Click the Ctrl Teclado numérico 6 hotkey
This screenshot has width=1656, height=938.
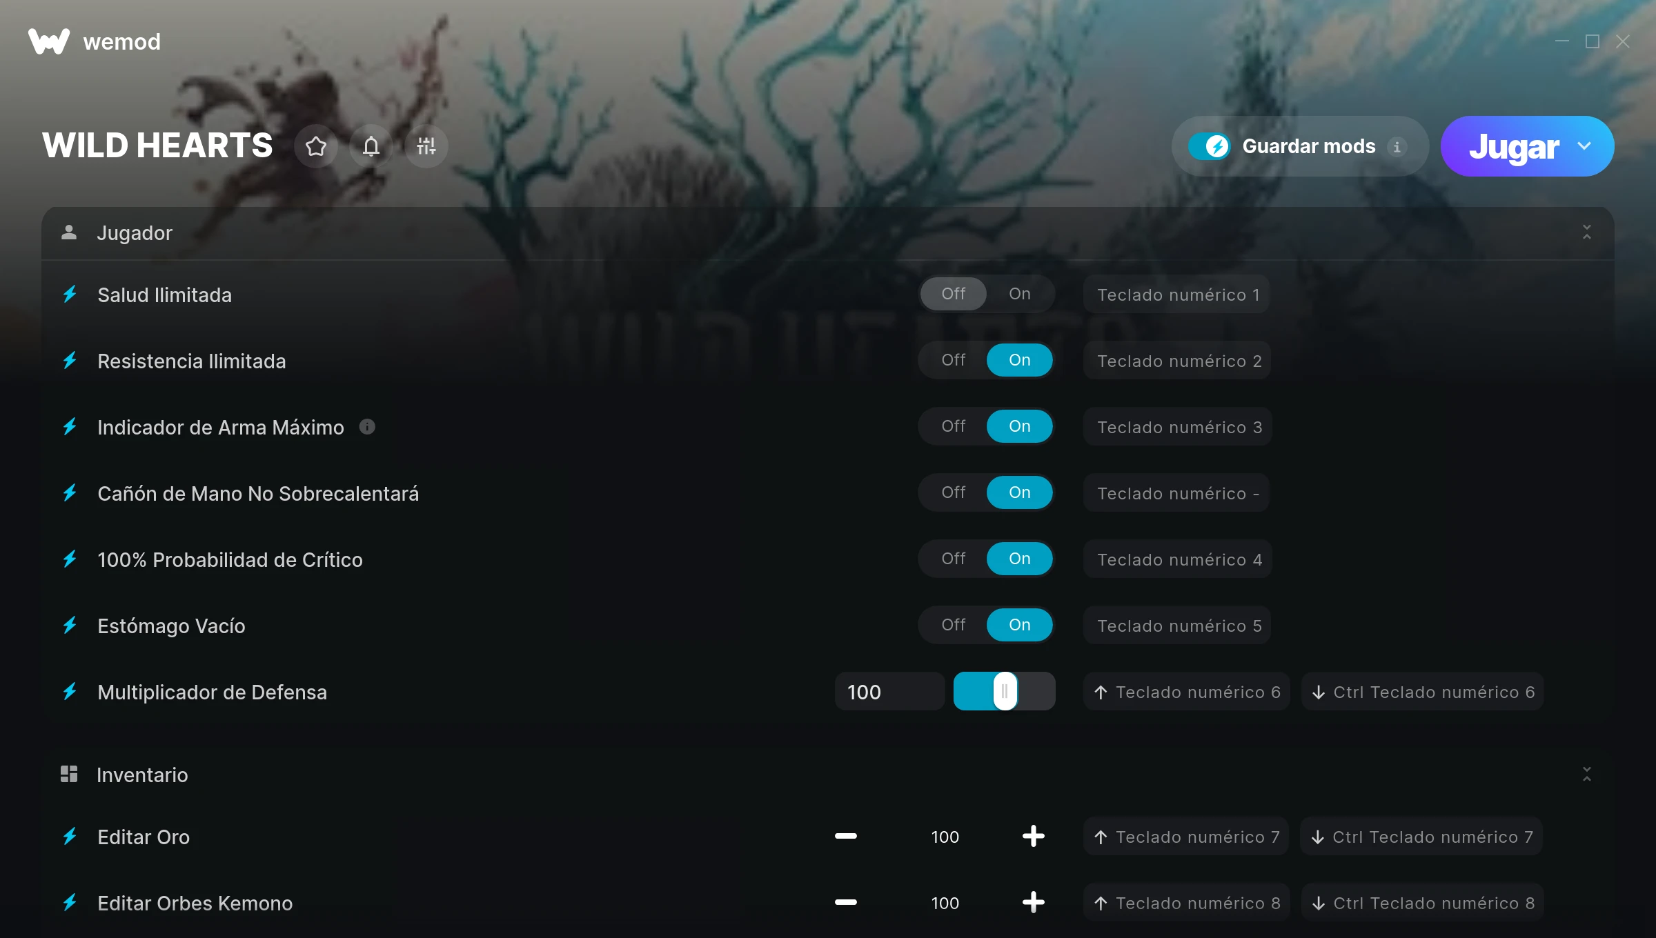click(x=1423, y=692)
